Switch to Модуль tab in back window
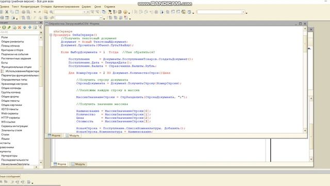The height and width of the screenshot is (186, 330). tap(78, 164)
